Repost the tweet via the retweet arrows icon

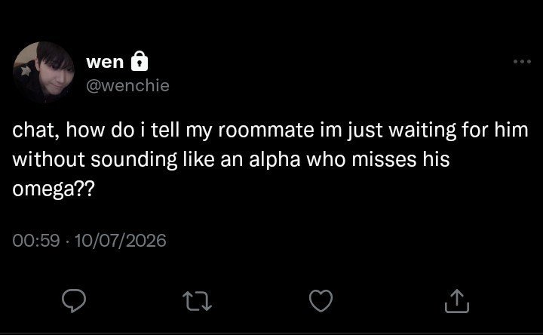(197, 301)
